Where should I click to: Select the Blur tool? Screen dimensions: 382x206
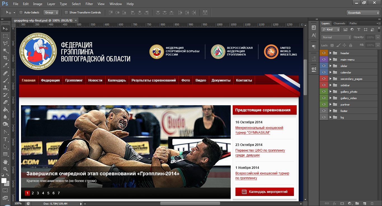[x=5, y=117]
